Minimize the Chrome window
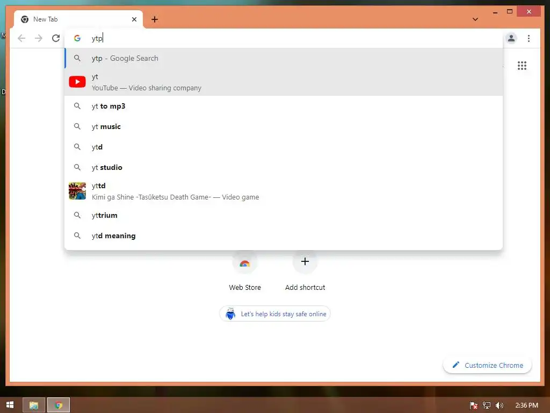Viewport: 550px width, 413px height. pos(495,12)
